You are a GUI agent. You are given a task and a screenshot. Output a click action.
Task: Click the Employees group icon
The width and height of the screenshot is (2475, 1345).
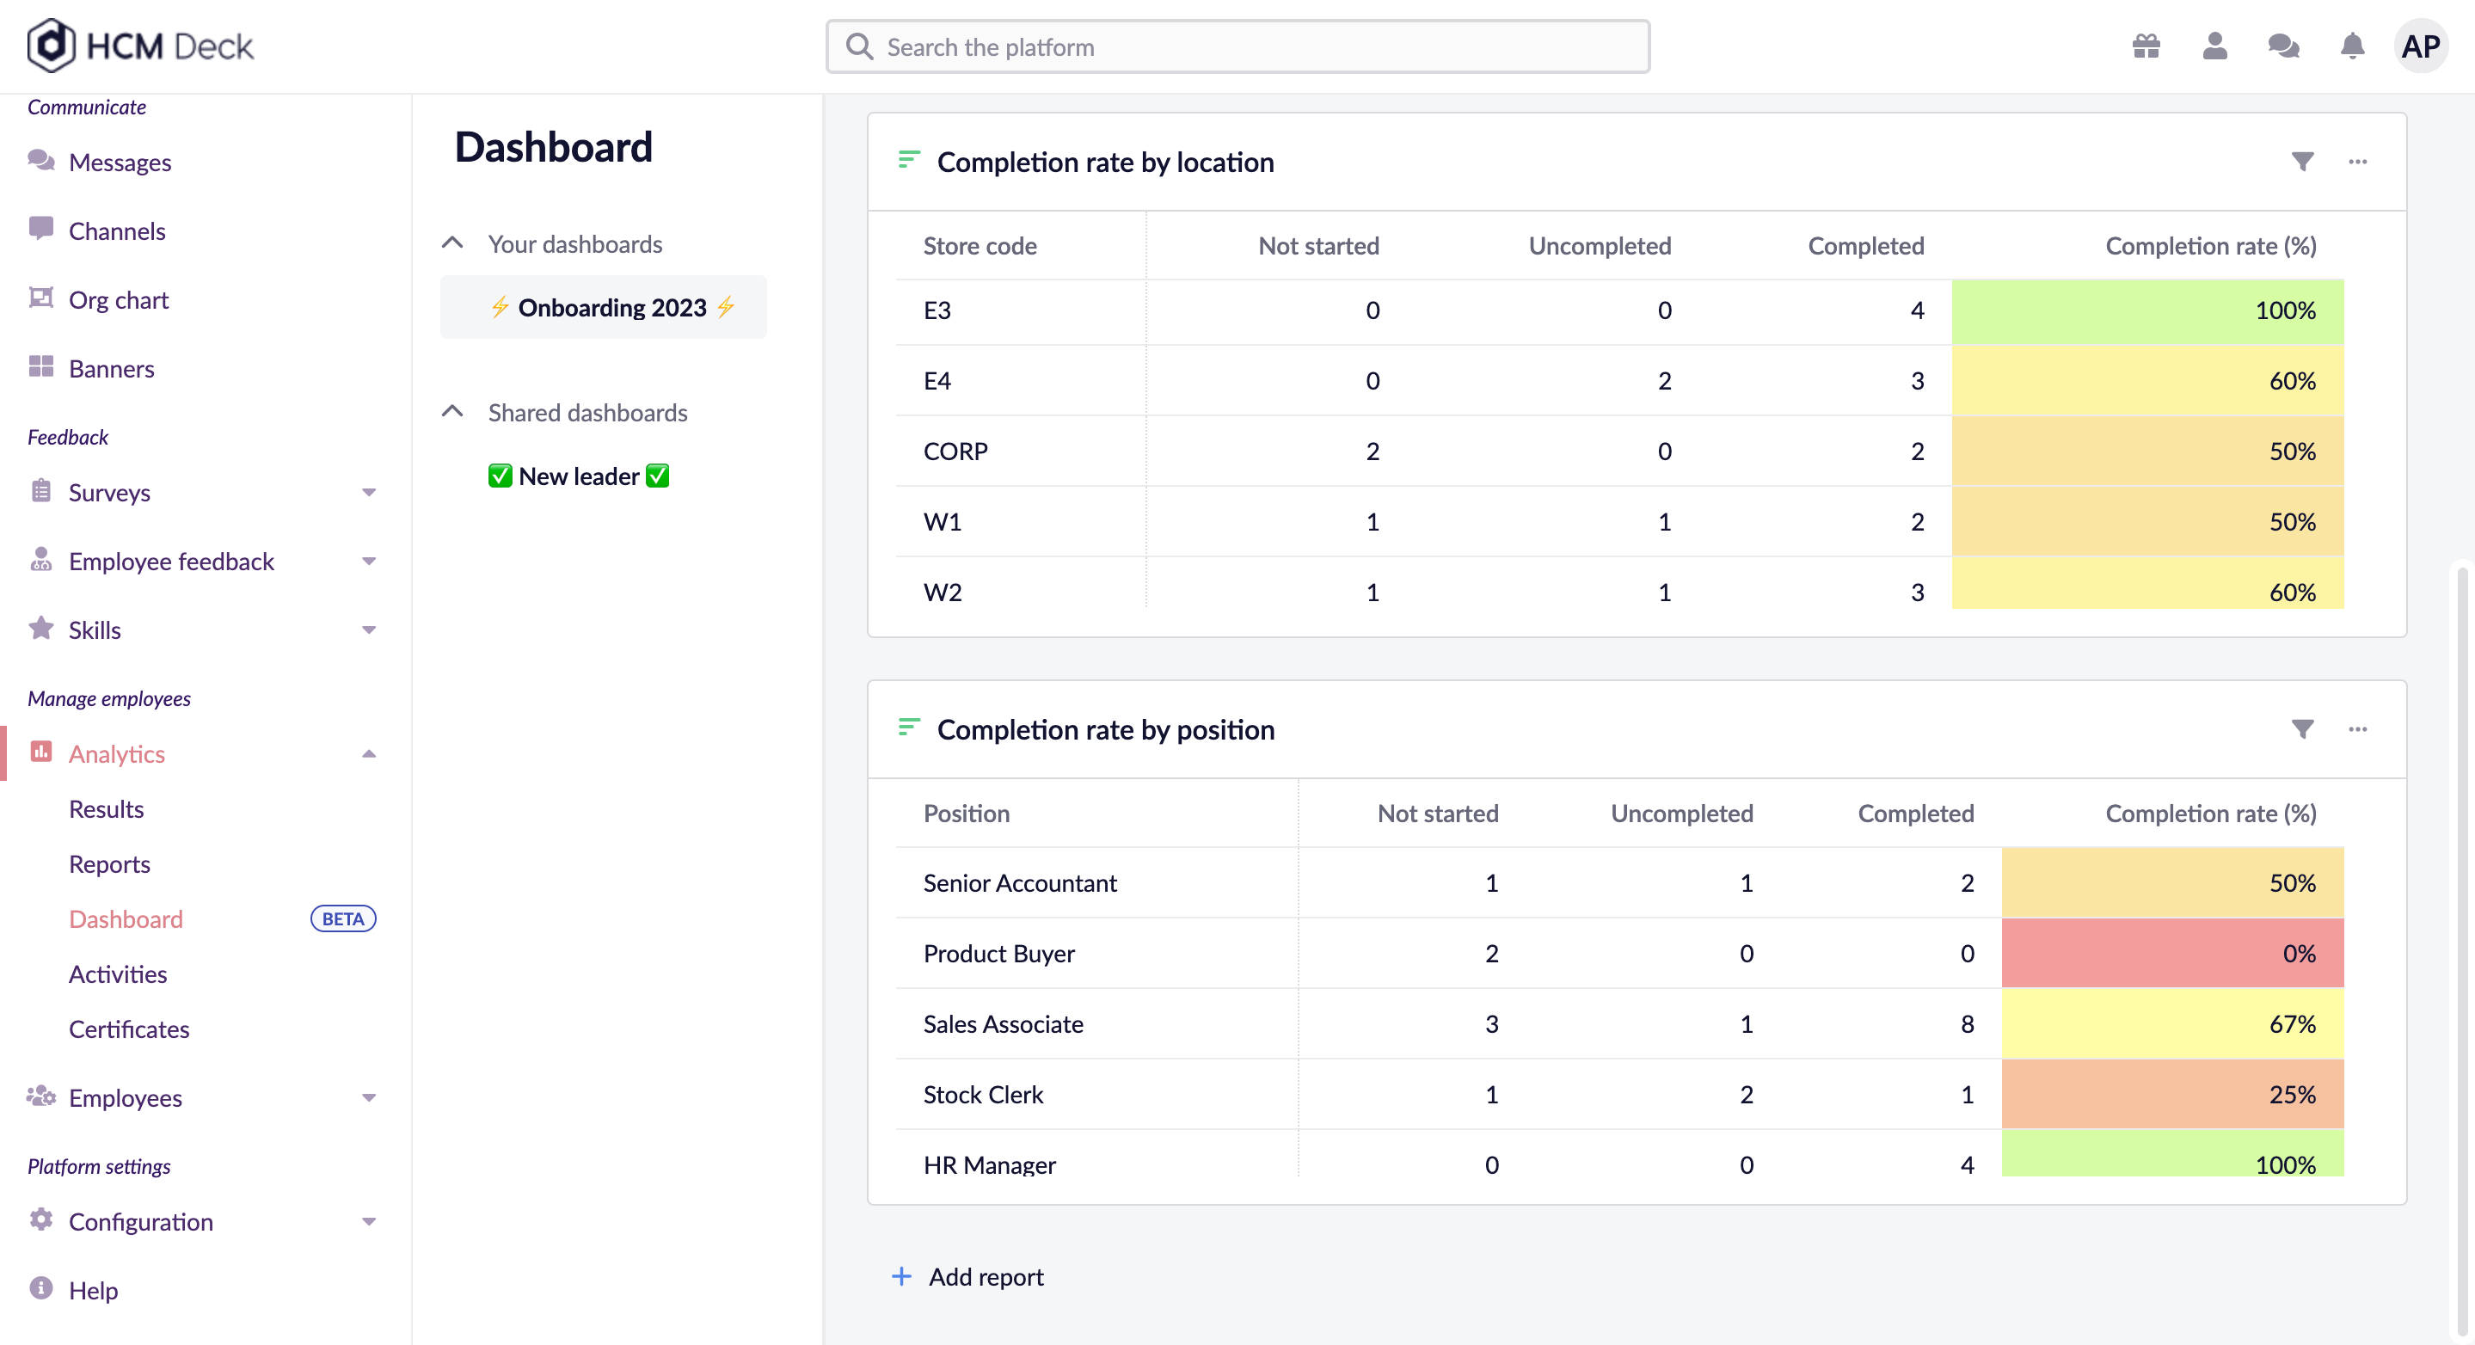pos(41,1096)
